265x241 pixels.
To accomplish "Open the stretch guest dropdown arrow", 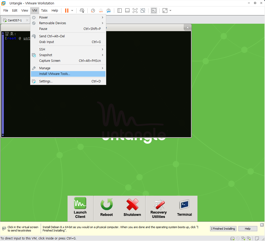I will coord(170,11).
